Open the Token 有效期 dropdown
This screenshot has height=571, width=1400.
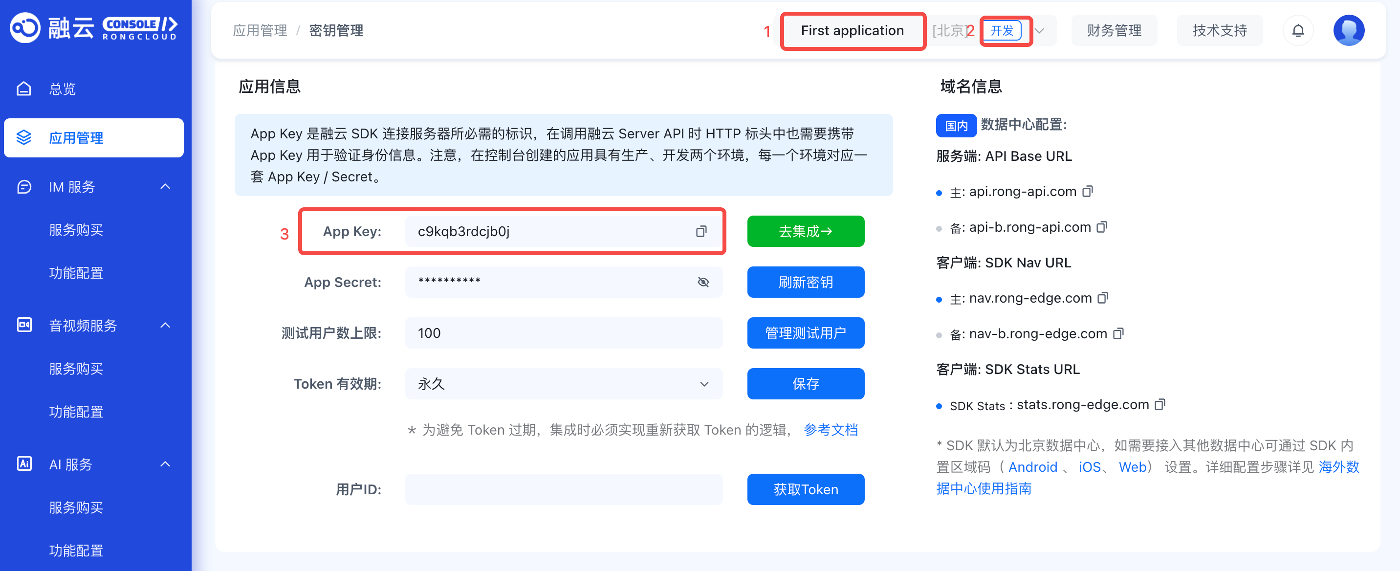(564, 384)
